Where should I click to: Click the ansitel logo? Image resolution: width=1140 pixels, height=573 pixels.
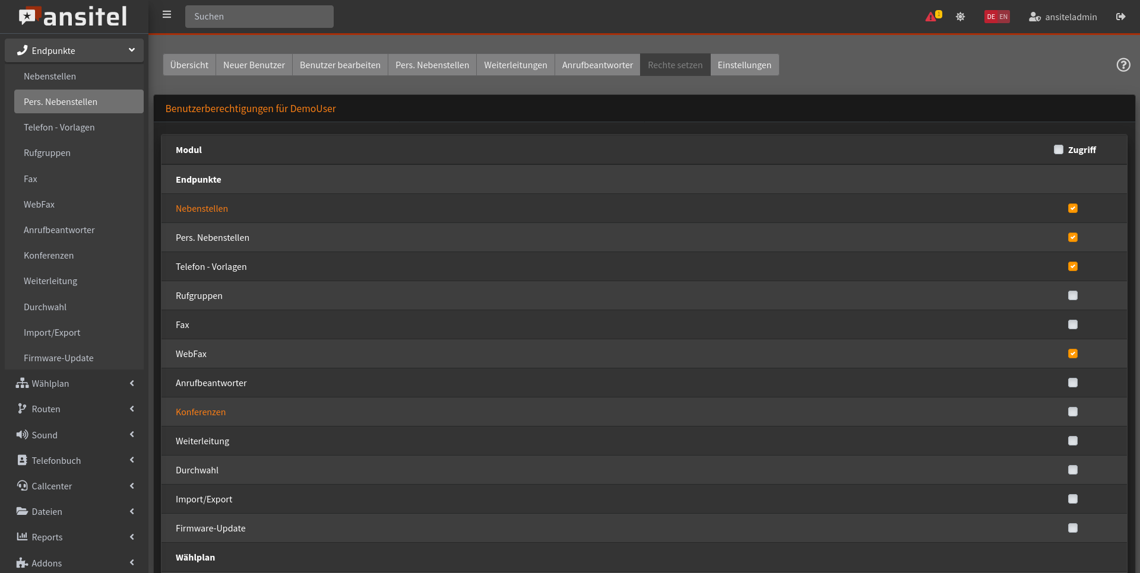pyautogui.click(x=74, y=17)
